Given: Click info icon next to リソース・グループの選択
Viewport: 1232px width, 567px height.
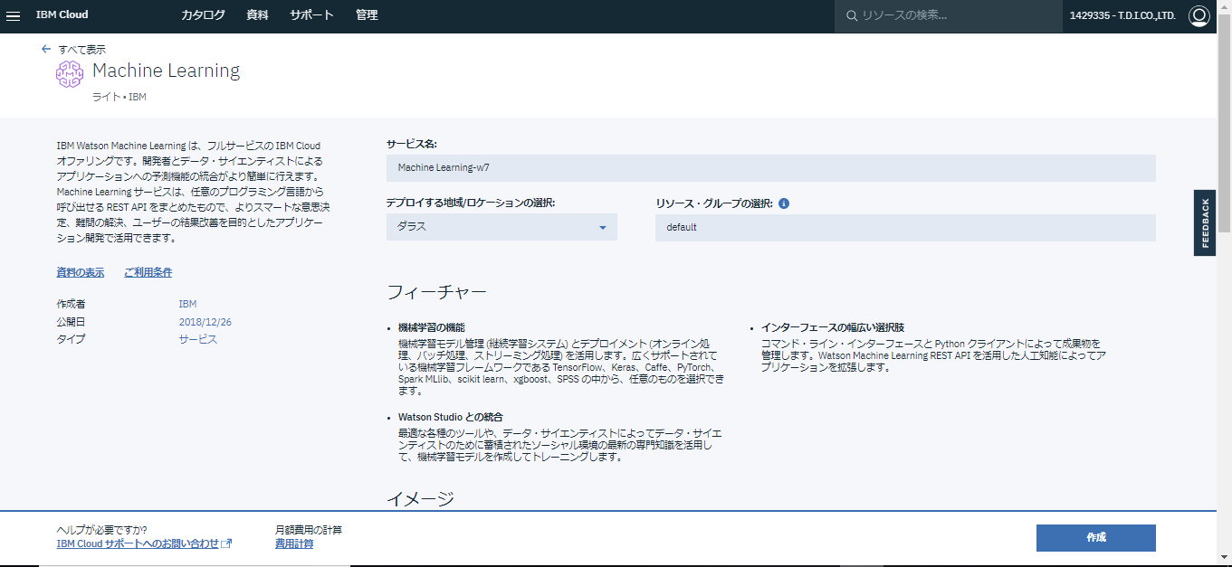Looking at the screenshot, I should [784, 203].
